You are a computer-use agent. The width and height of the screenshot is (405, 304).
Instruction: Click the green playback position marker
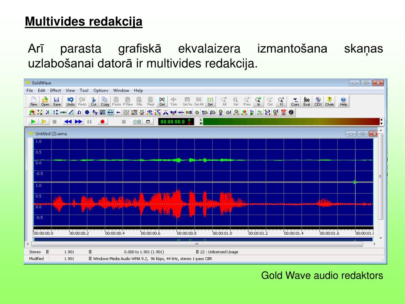[356, 182]
